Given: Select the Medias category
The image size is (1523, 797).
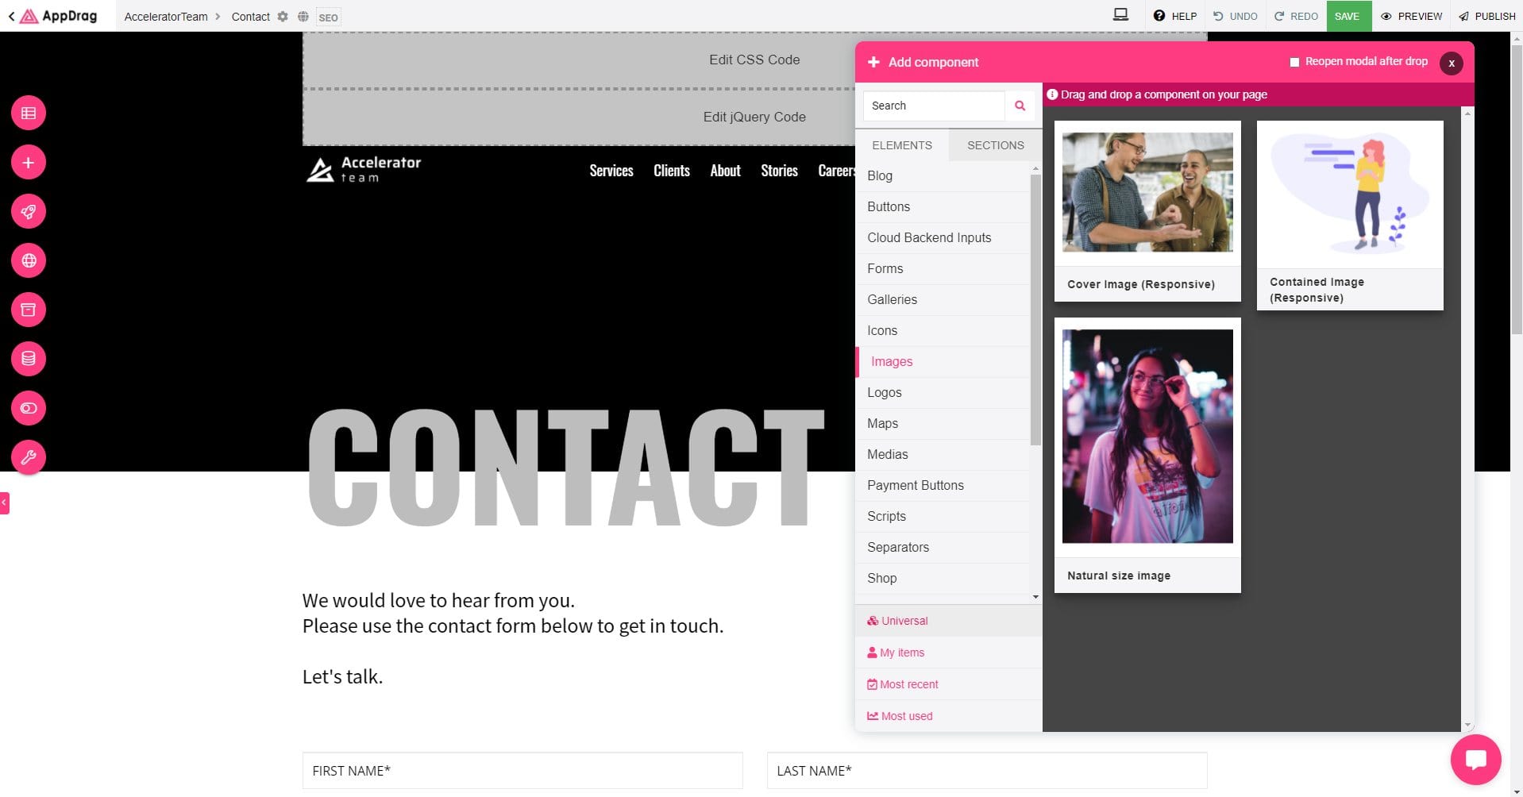Looking at the screenshot, I should pos(943,455).
